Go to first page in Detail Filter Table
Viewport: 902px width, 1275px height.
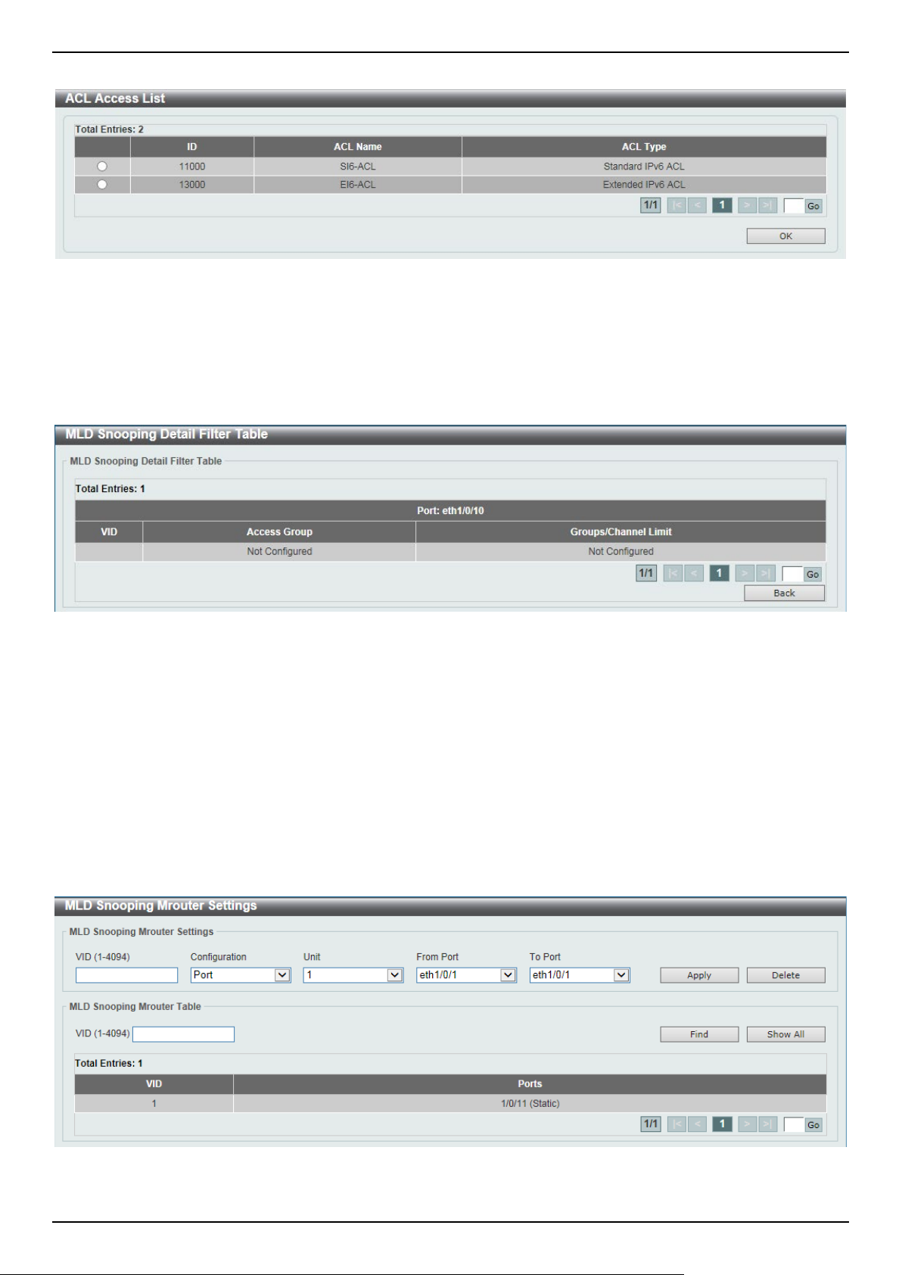tap(673, 573)
